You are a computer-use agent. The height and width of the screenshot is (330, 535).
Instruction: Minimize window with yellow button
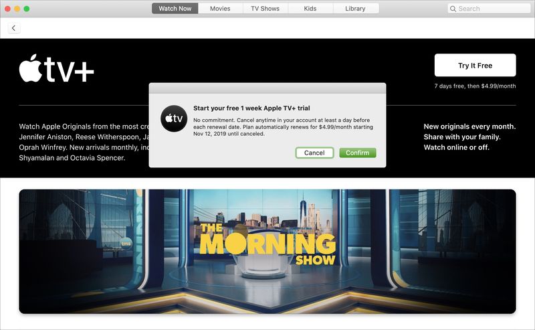pos(17,9)
